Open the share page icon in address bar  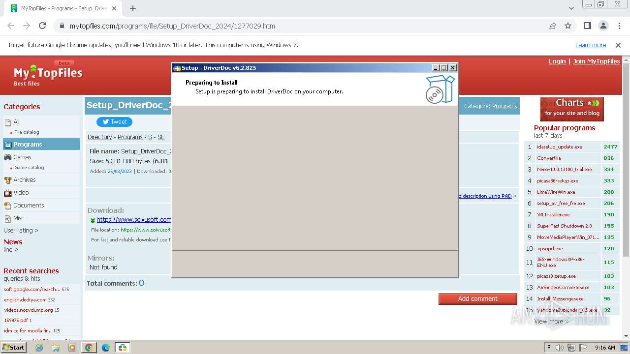coord(552,26)
